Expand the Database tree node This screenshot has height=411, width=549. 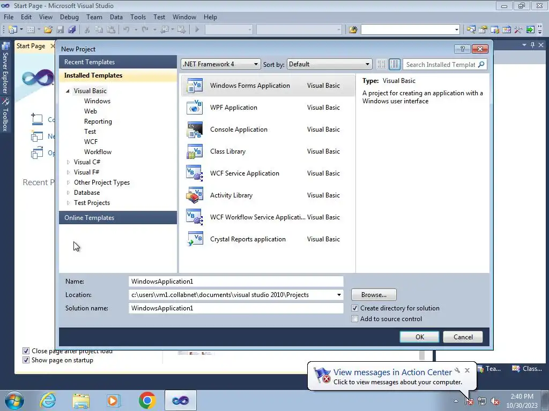[x=68, y=193]
